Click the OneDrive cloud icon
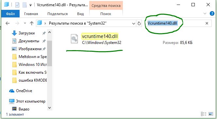 (12, 91)
